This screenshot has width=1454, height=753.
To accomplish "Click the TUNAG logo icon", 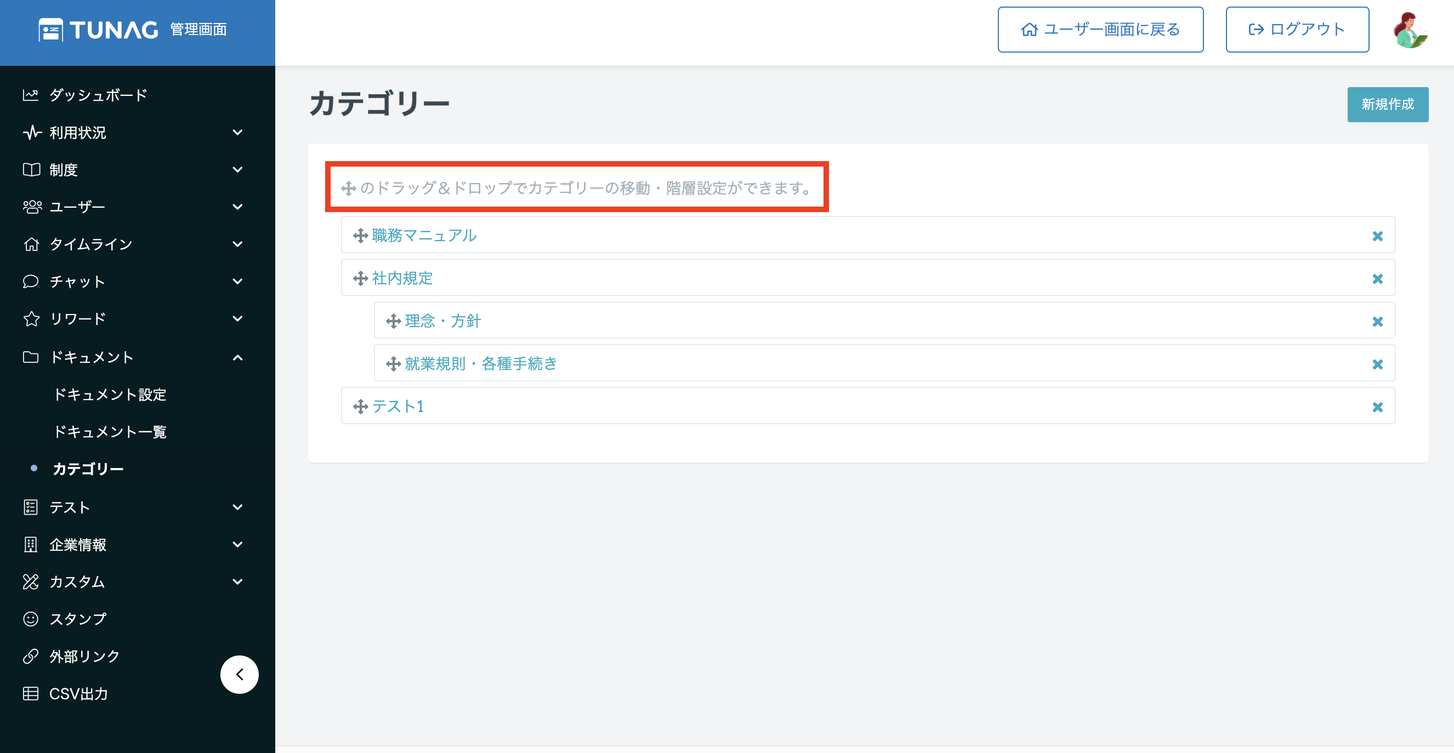I will 51,30.
